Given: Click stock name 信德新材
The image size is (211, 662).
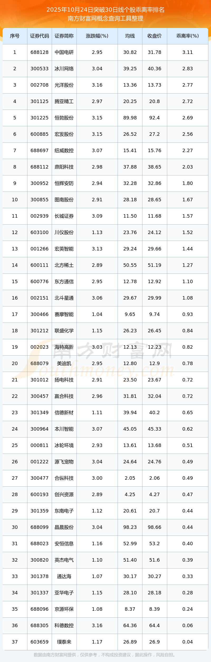Looking at the screenshot, I should (x=64, y=413).
